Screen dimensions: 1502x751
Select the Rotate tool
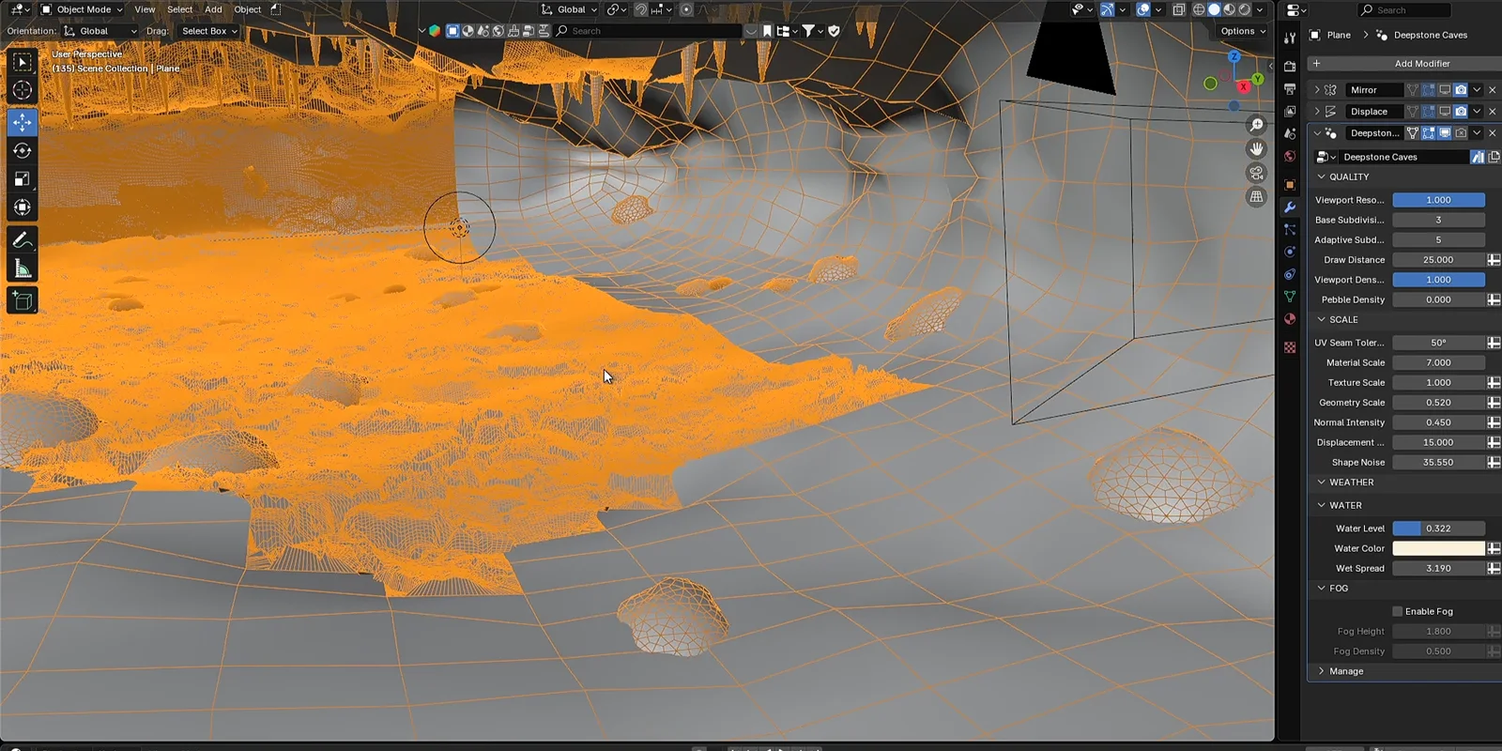pyautogui.click(x=23, y=151)
